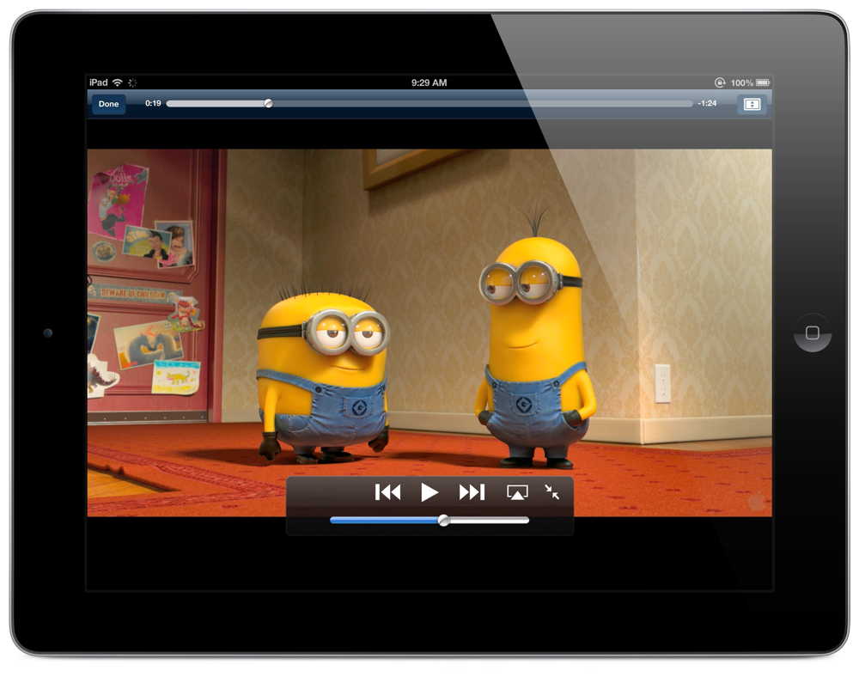The image size is (859, 677).
Task: Exit full screen with shrink arrows icon
Action: pos(551,492)
